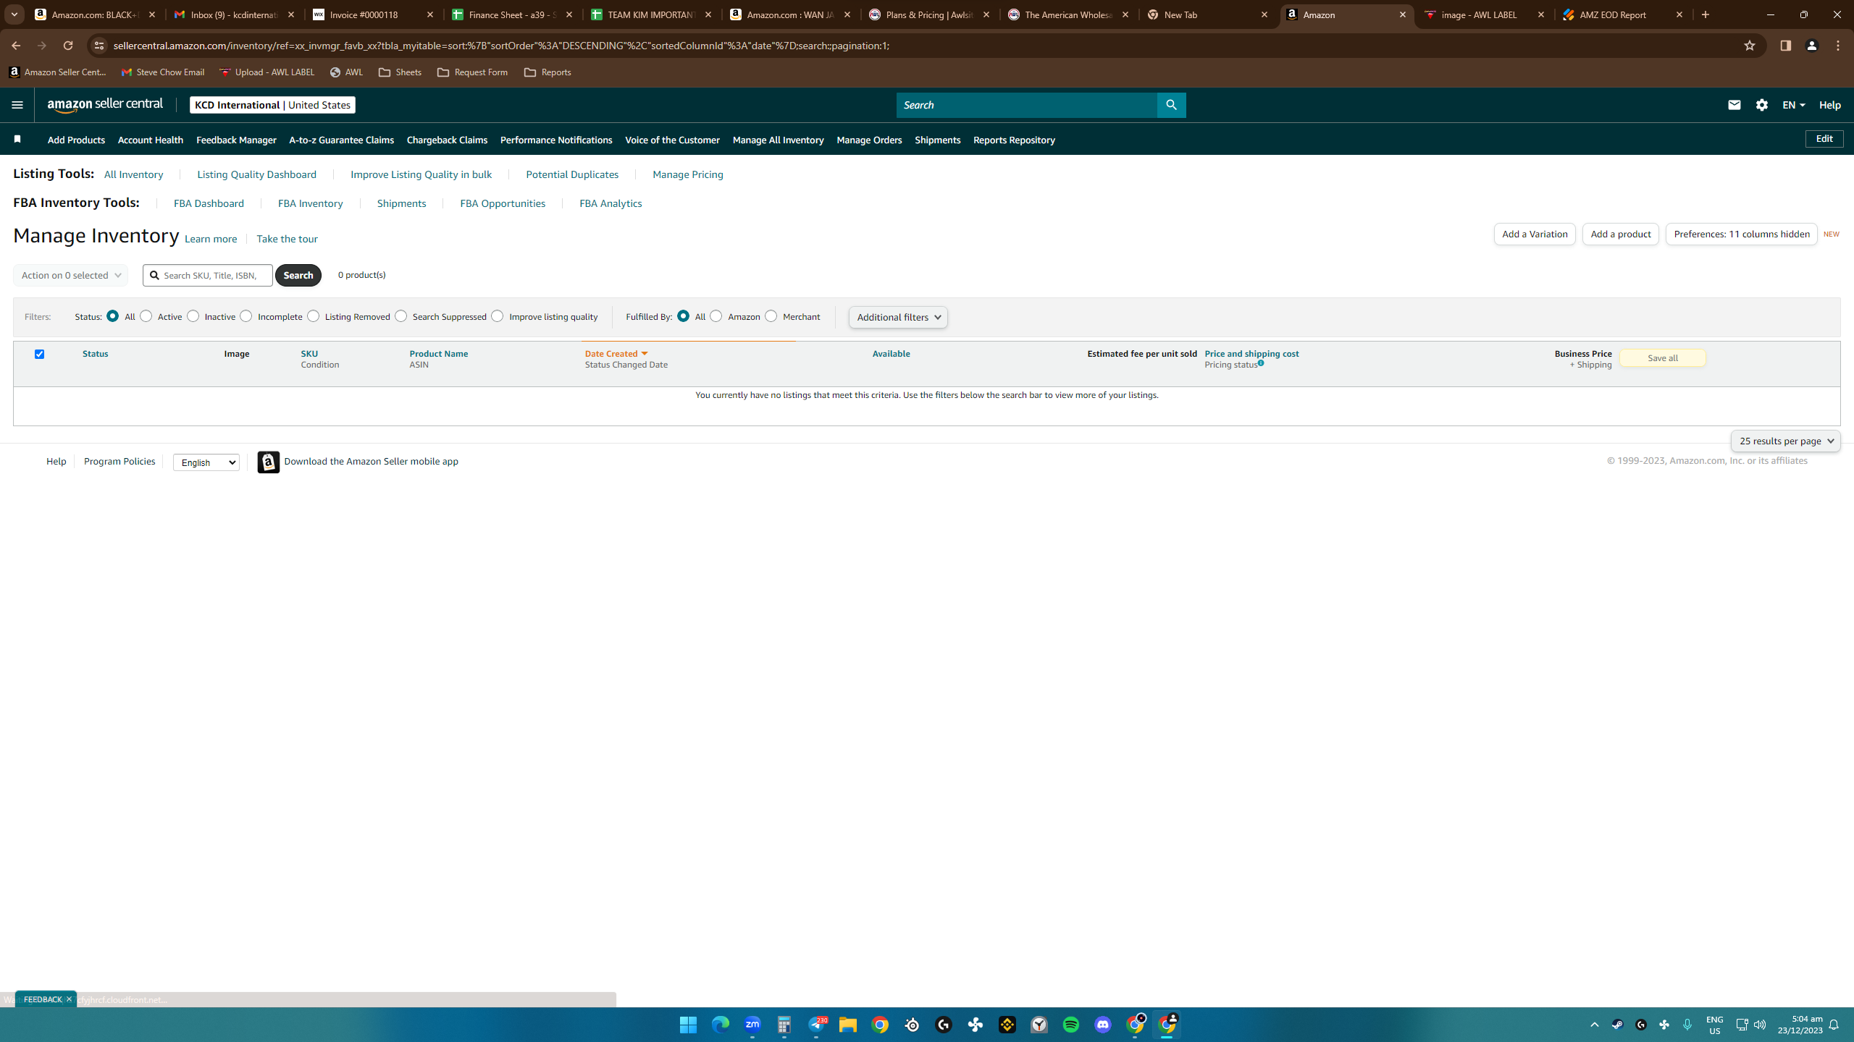1854x1042 pixels.
Task: Open the FBA Dashboard link
Action: pos(209,203)
